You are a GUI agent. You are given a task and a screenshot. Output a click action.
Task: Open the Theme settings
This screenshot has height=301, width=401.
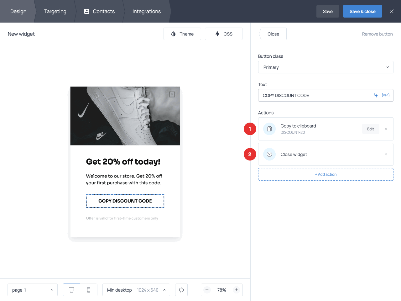coord(182,34)
